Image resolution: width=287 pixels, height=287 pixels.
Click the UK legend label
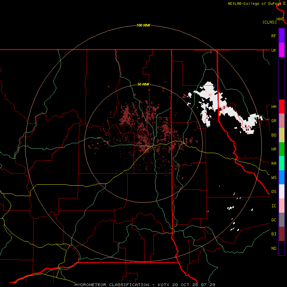click(x=274, y=50)
